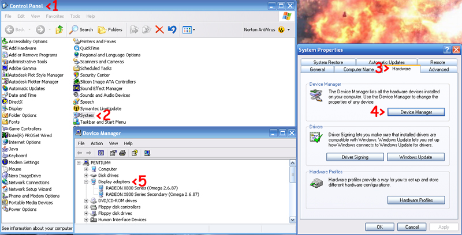
Task: Open the Views dropdown in toolbar
Action: (189, 29)
